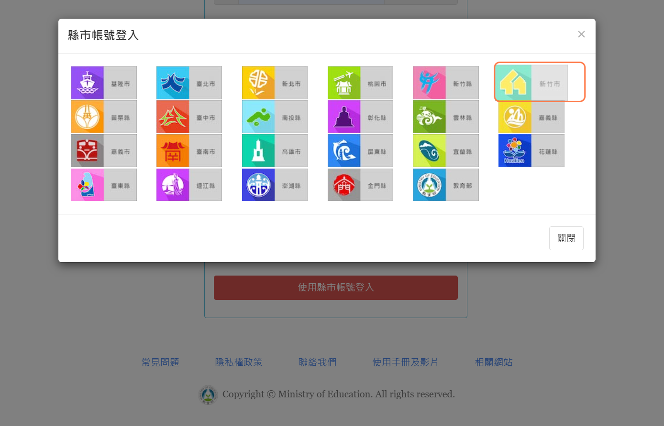664x426 pixels.
Task: Select the 嘉義縣 login tile
Action: click(x=531, y=117)
